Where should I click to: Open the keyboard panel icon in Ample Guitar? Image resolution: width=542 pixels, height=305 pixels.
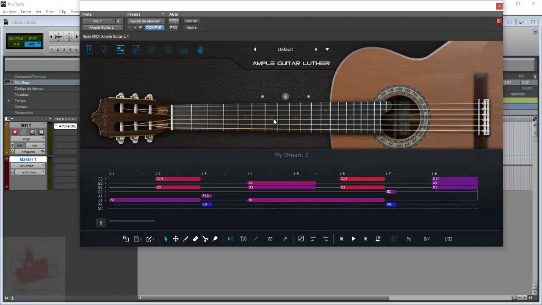click(x=88, y=50)
